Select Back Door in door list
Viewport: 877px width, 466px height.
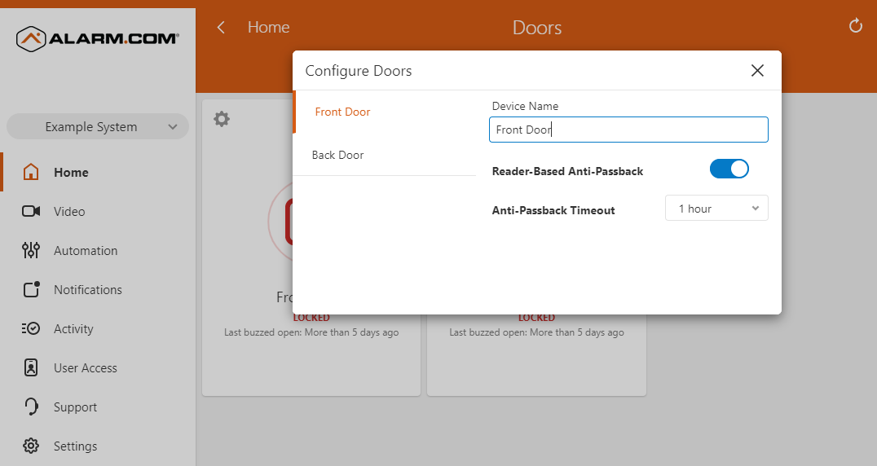tap(338, 155)
